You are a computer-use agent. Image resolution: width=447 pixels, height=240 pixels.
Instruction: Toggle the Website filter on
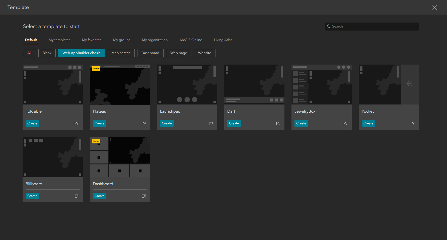tap(204, 53)
